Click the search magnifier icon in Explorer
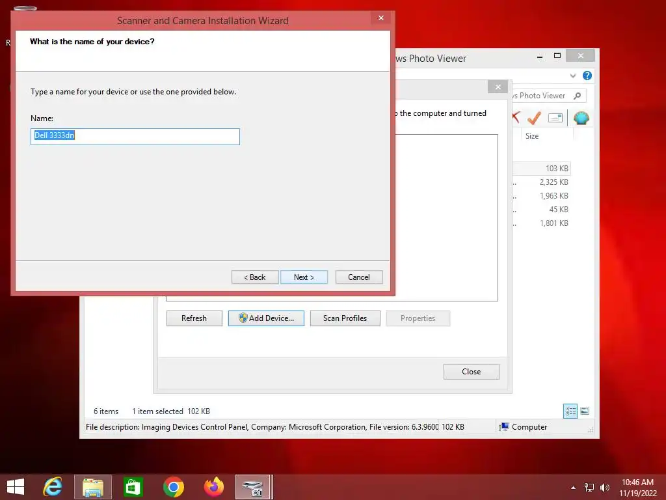This screenshot has height=500, width=666. [577, 96]
